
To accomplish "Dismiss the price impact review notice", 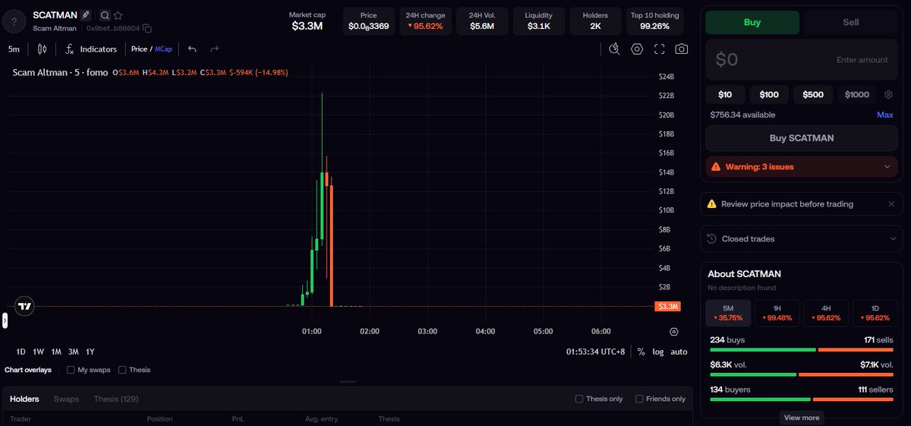I will pyautogui.click(x=891, y=204).
